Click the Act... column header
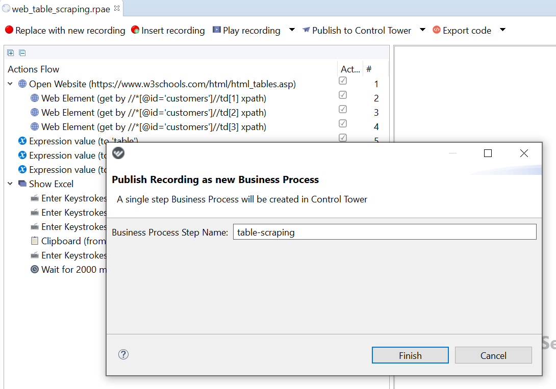This screenshot has width=556, height=389. coord(350,69)
